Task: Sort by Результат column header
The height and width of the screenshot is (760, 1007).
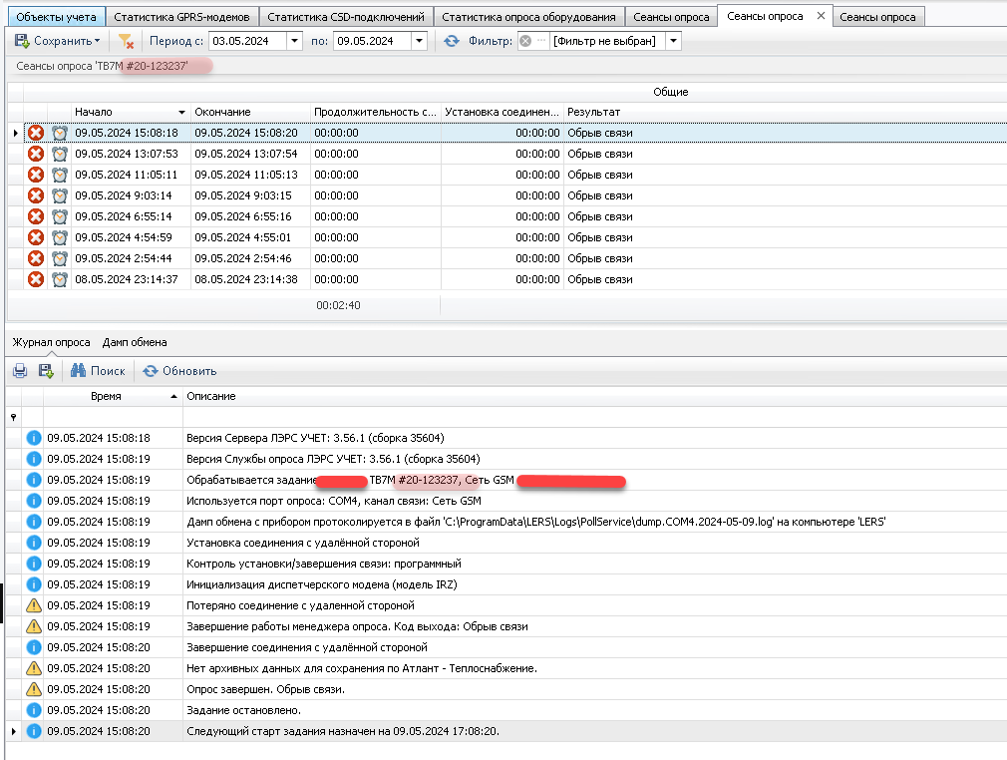Action: tap(785, 112)
